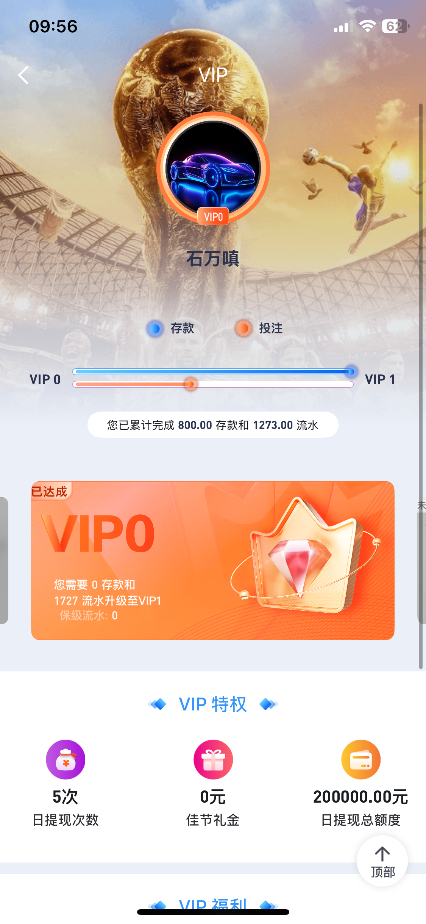Tap the battery indicator in status bar
The width and height of the screenshot is (426, 924).
click(395, 26)
